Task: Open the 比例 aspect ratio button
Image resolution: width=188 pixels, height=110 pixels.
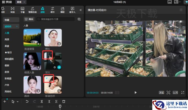Action: pos(175,93)
